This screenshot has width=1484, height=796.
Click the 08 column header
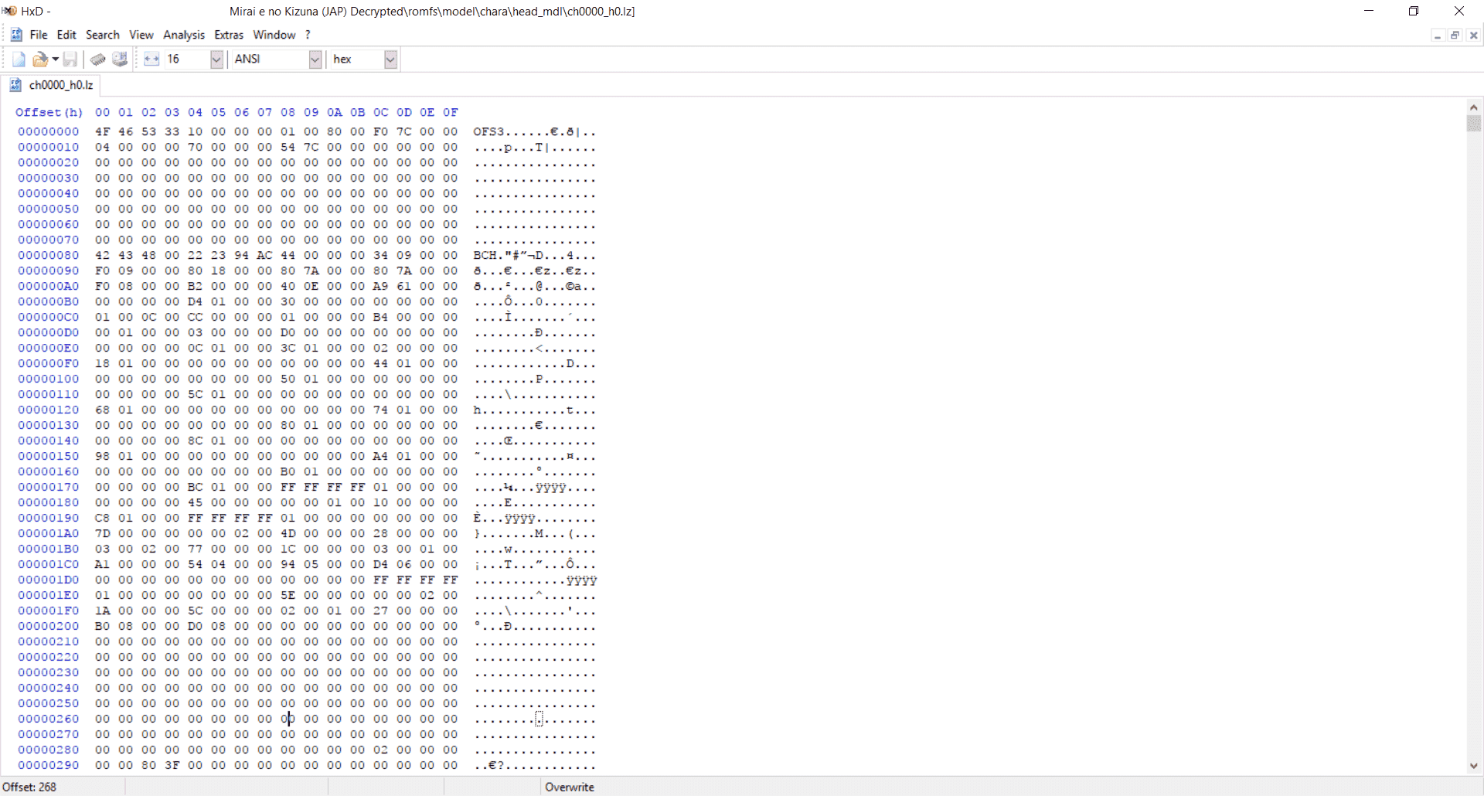pyautogui.click(x=288, y=113)
